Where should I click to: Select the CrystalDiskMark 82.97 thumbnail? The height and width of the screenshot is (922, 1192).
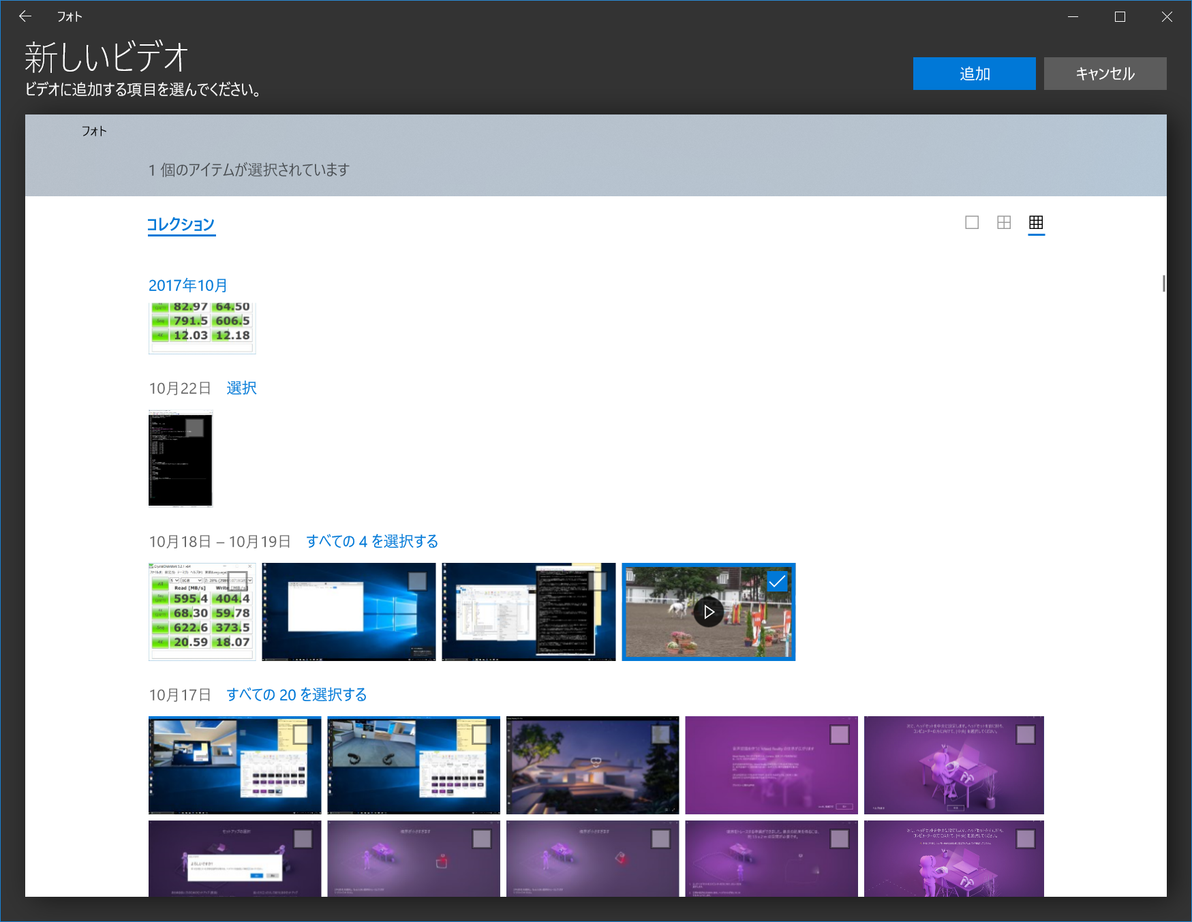(202, 328)
